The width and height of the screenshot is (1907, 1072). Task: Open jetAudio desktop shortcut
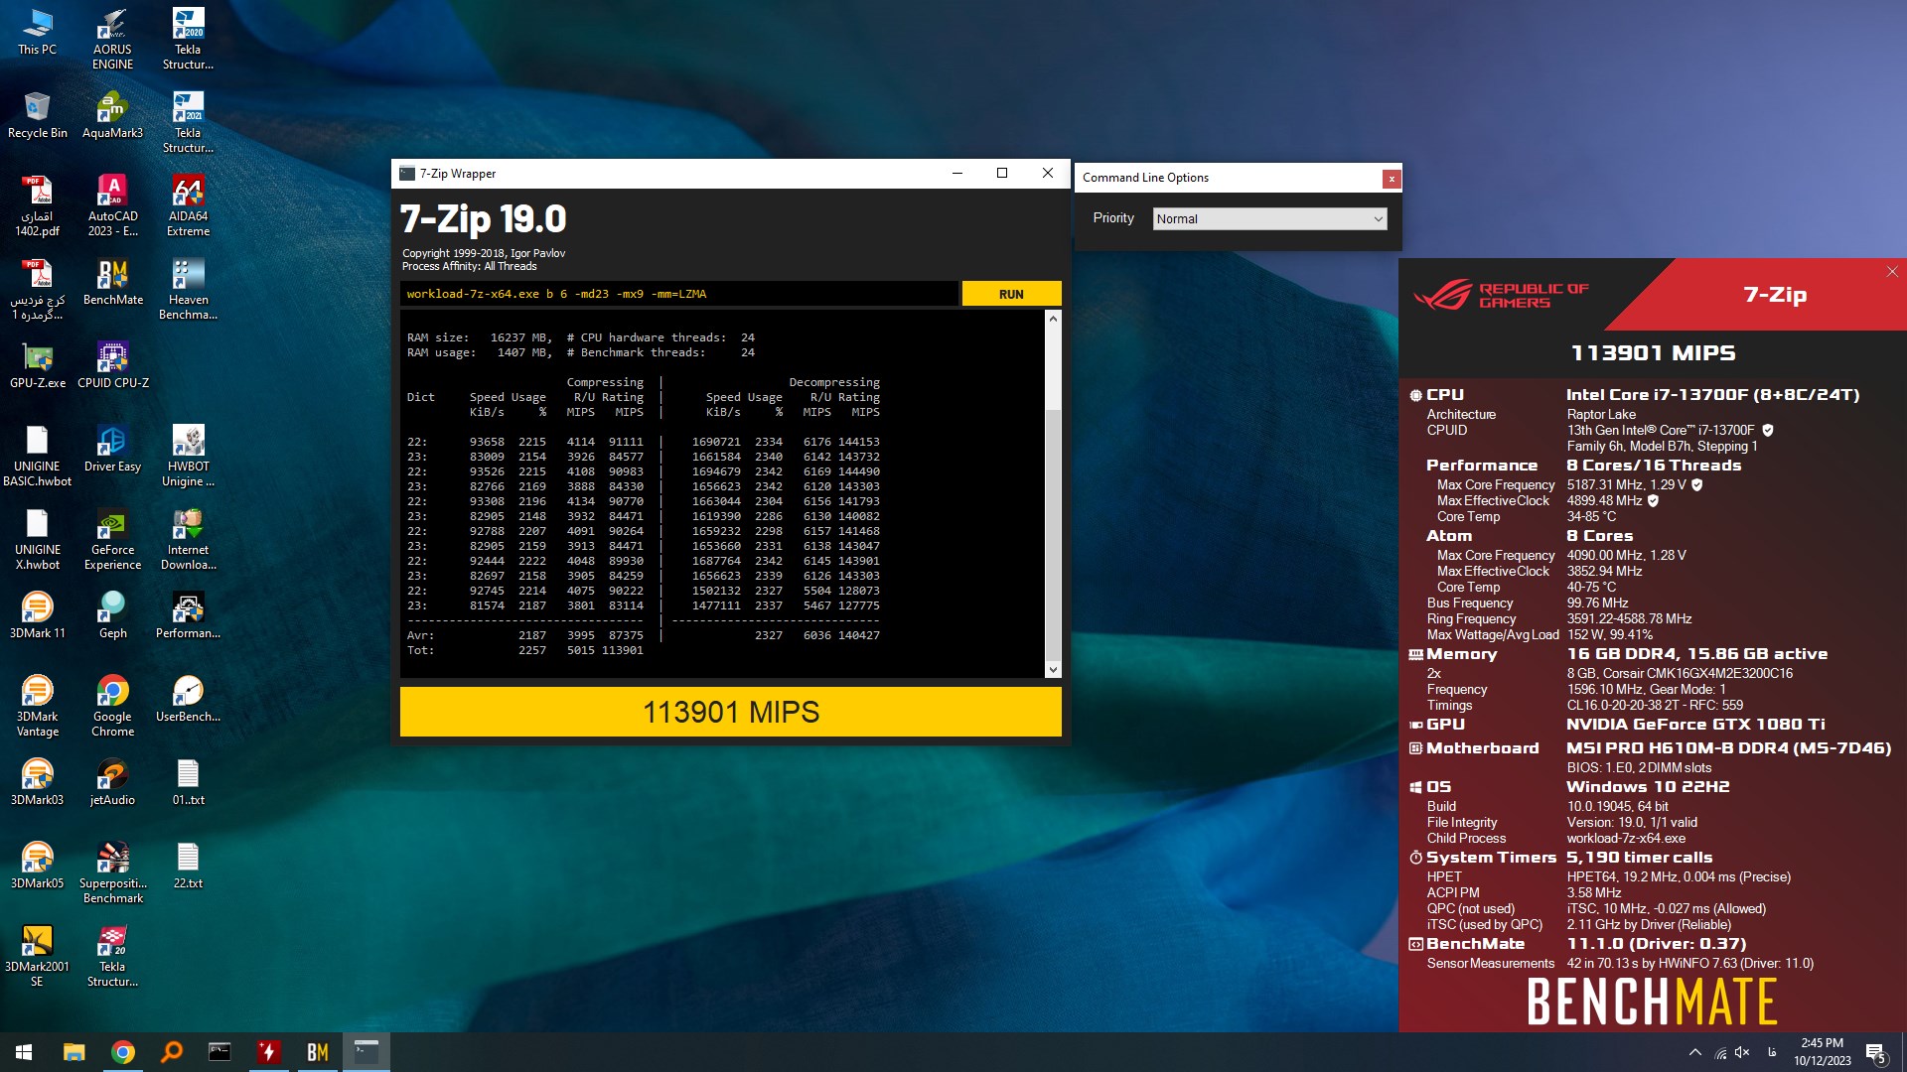(112, 782)
